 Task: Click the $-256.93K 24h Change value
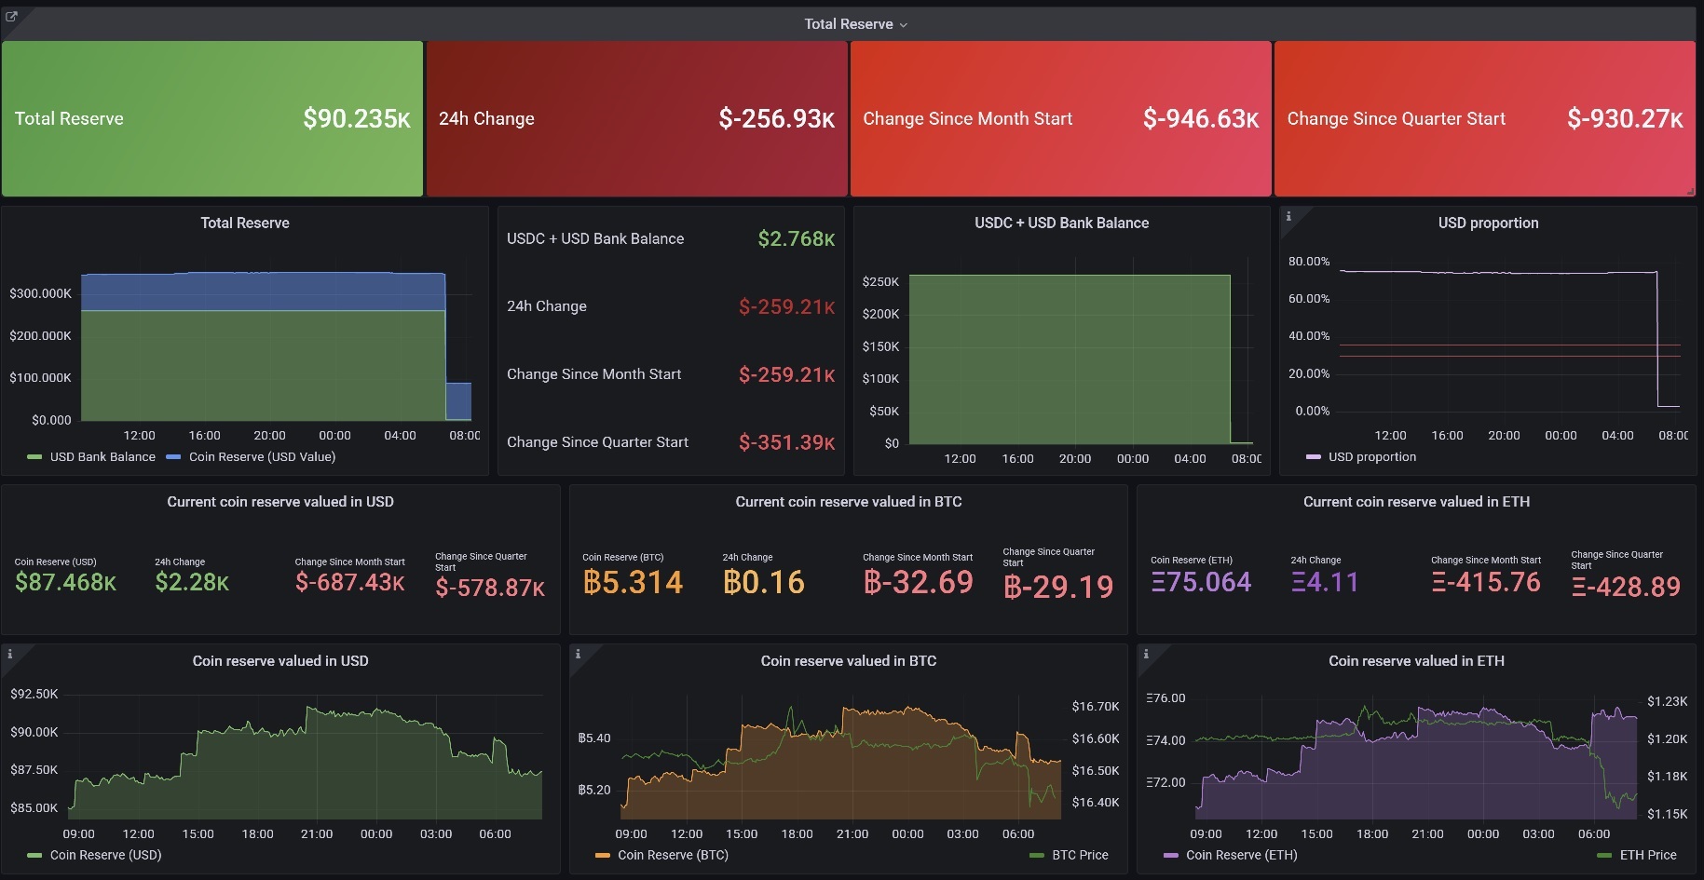(776, 118)
